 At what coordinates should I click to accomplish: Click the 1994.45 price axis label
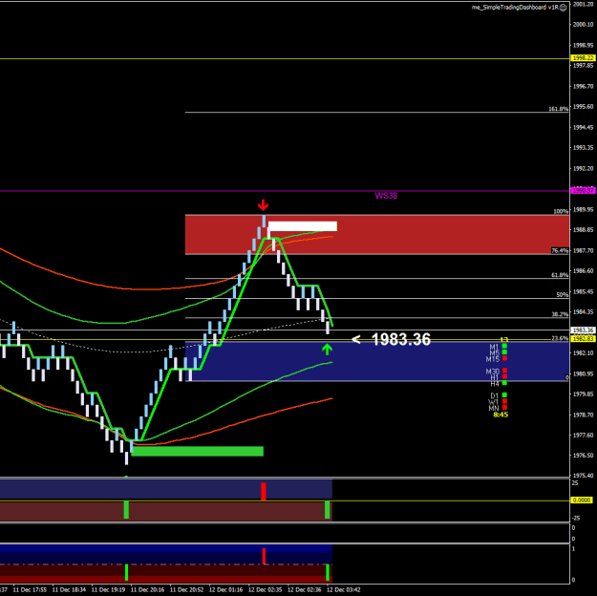tap(583, 128)
